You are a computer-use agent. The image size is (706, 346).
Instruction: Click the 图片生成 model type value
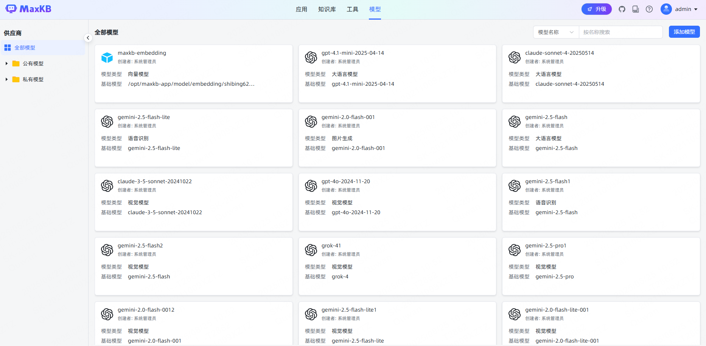pyautogui.click(x=342, y=138)
